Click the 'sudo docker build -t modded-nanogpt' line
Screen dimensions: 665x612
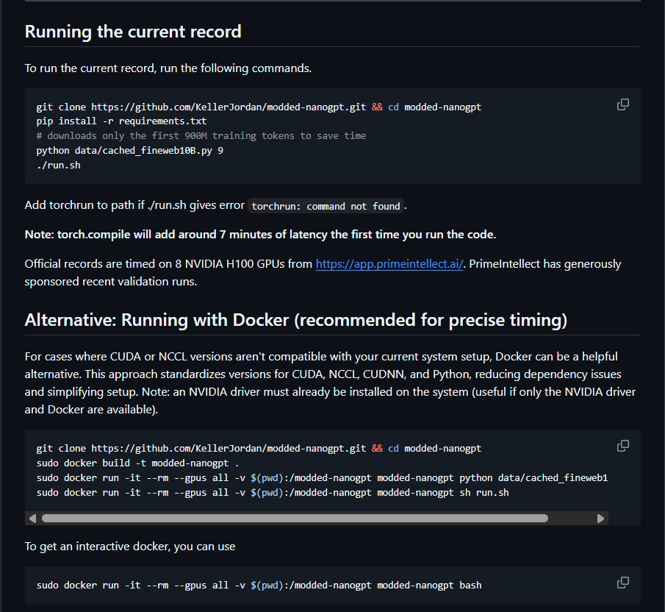(x=137, y=463)
